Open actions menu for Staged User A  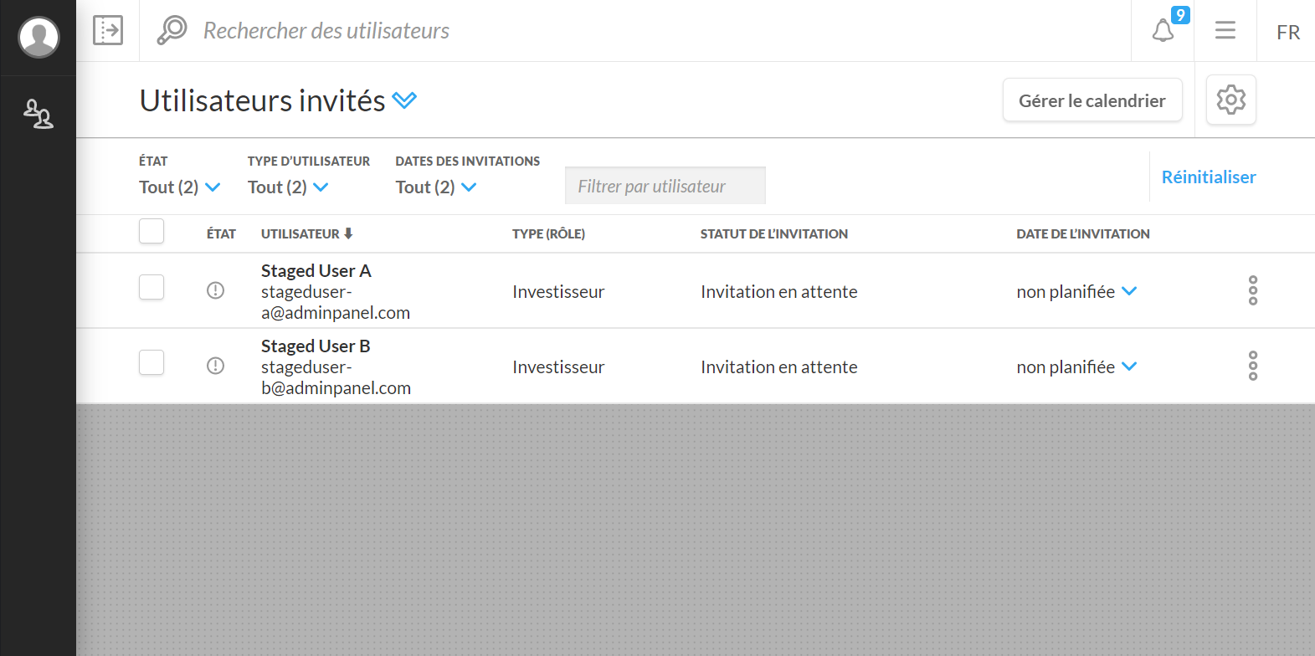(x=1252, y=290)
